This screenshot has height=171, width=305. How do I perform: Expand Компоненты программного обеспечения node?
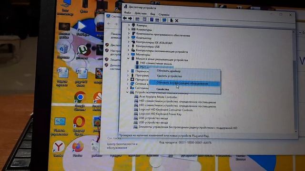[129, 33]
